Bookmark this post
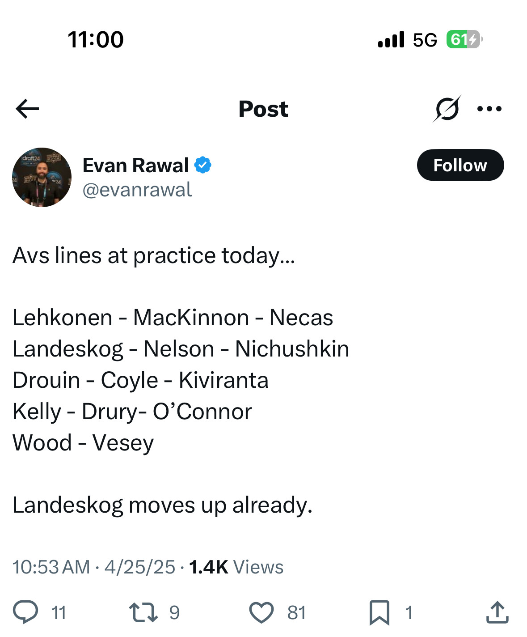Screen dimensions: 527x637 coord(379,612)
